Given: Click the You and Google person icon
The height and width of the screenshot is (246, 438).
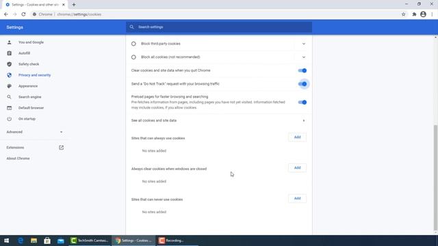Looking at the screenshot, I should tap(9, 42).
